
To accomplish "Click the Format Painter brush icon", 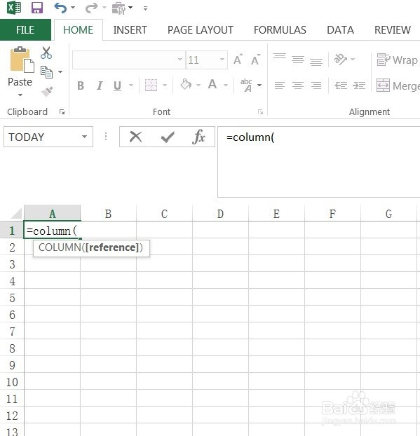I will coord(47,92).
